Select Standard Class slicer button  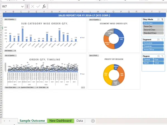click(x=153, y=33)
